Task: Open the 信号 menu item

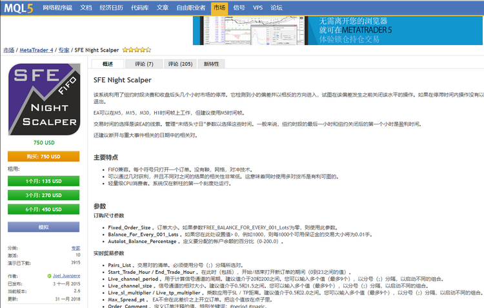Action: (x=239, y=8)
